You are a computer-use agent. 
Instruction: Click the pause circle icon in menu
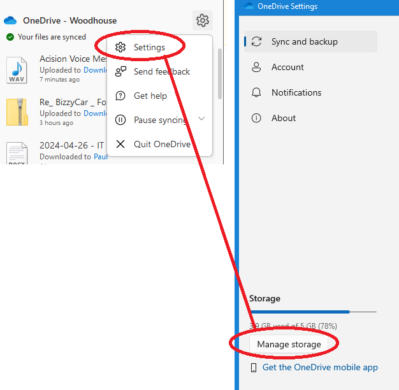pos(120,120)
